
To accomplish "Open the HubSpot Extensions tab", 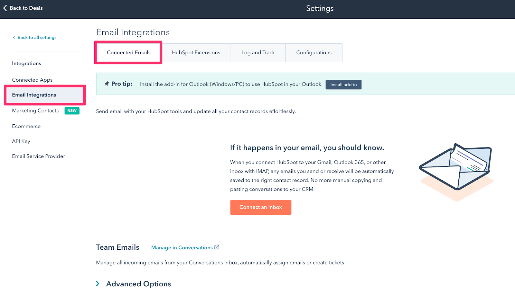I will pyautogui.click(x=196, y=53).
